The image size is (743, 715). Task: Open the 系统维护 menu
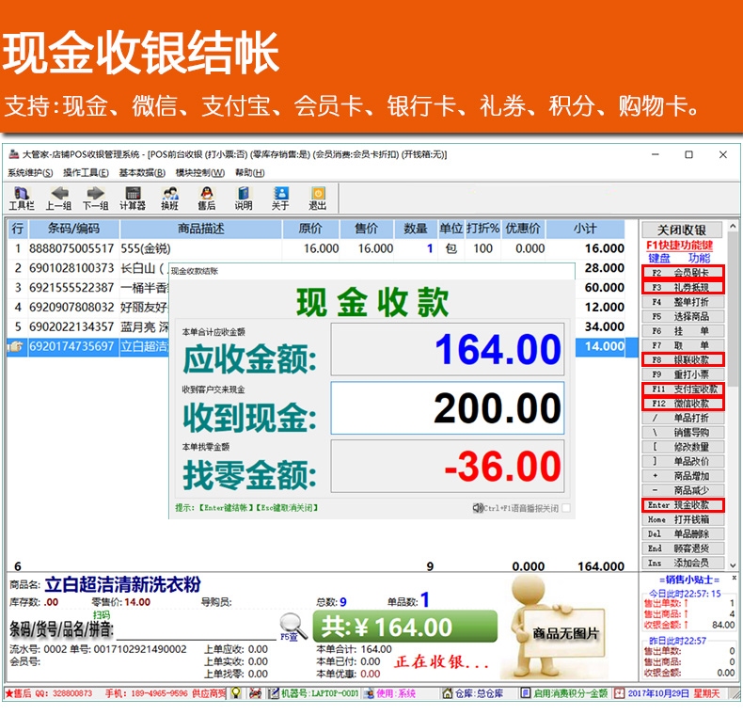tap(30, 172)
